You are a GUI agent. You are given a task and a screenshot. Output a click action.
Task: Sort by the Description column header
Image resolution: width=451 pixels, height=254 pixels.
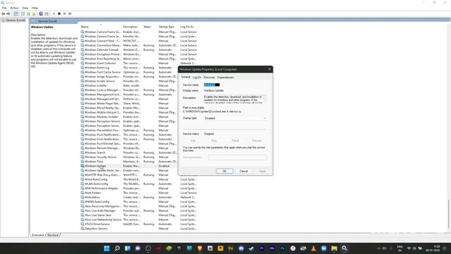coord(132,27)
